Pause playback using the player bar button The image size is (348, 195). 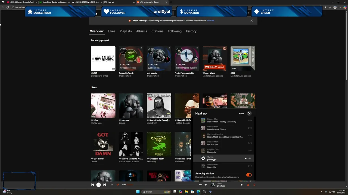[x=98, y=185]
